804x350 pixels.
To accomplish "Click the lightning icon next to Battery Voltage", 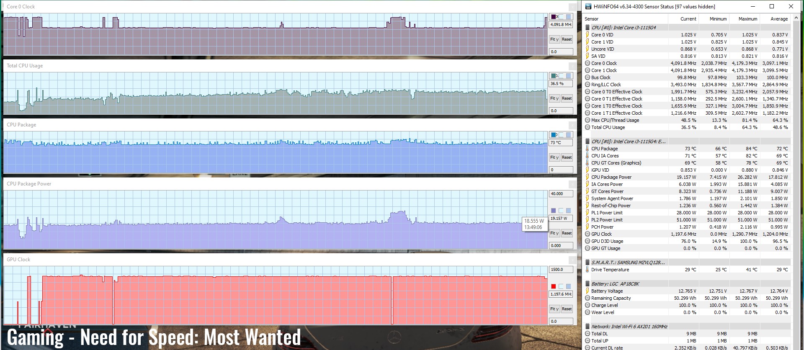I will click(x=588, y=291).
